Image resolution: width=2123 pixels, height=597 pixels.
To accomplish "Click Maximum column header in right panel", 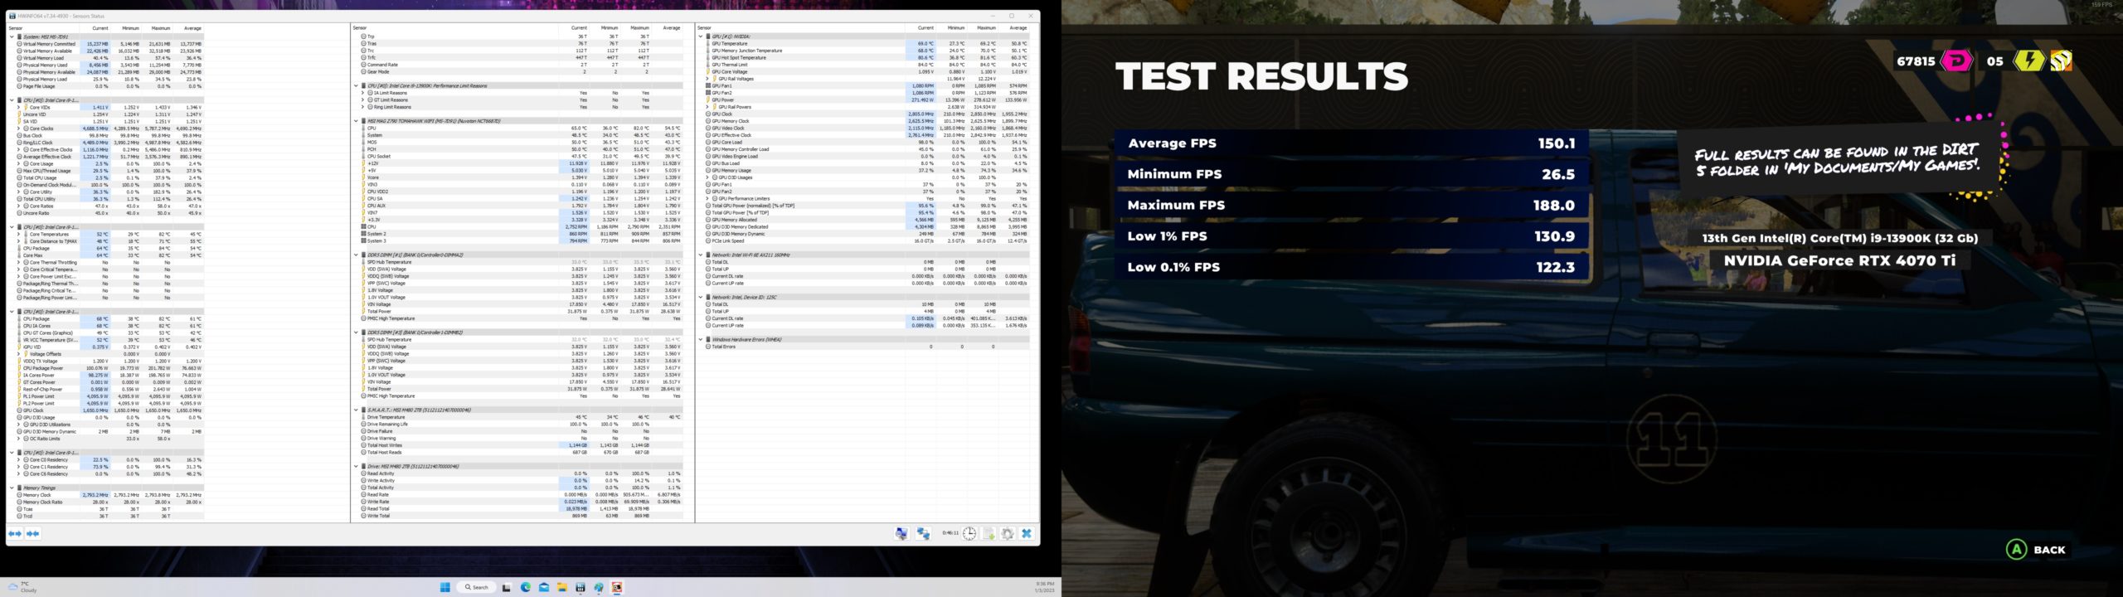I will pyautogui.click(x=985, y=28).
